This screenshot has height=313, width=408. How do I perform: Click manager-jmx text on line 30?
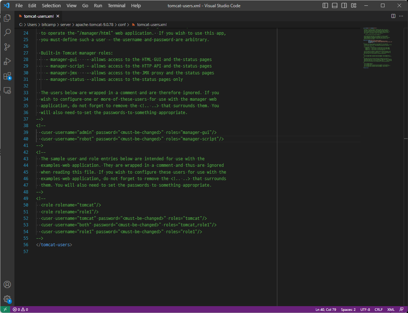tap(64, 73)
